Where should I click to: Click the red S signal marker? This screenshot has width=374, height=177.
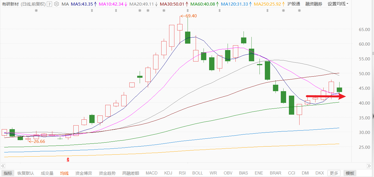pos(67,160)
